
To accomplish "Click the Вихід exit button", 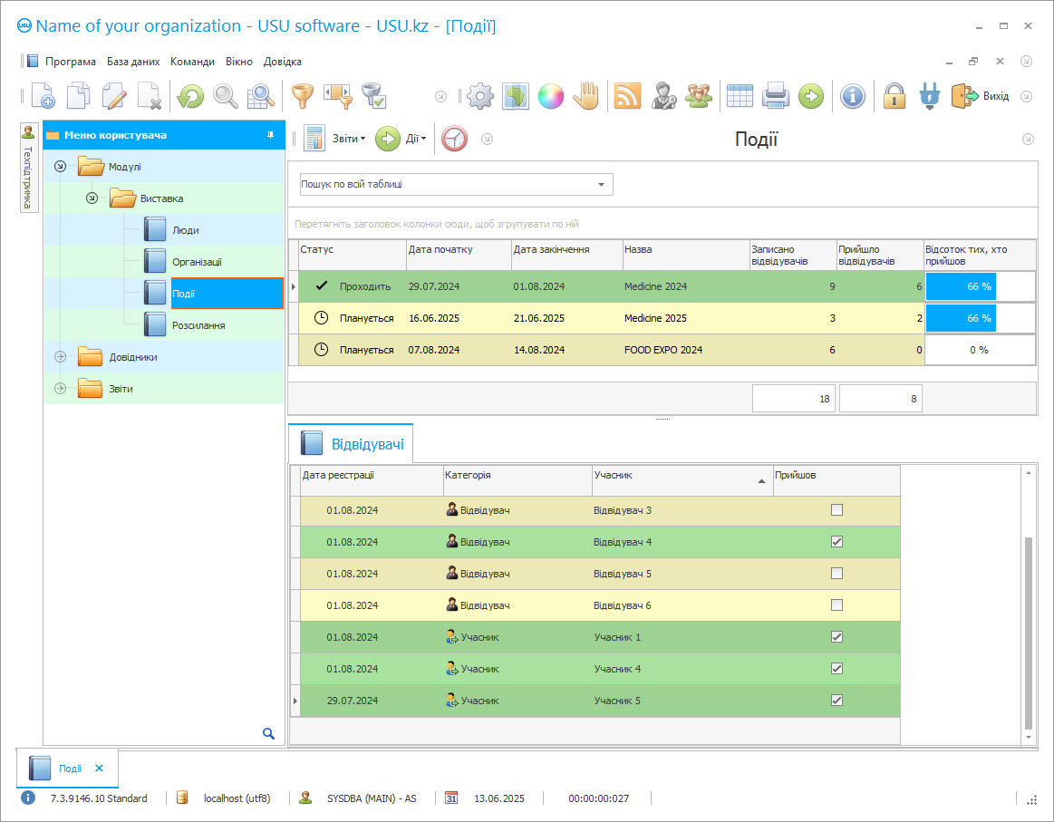I will [x=980, y=96].
